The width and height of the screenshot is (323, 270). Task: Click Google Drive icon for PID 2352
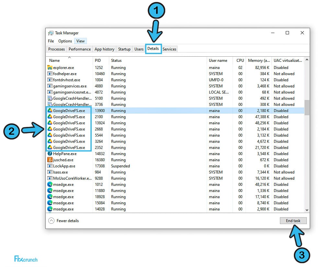pos(50,147)
